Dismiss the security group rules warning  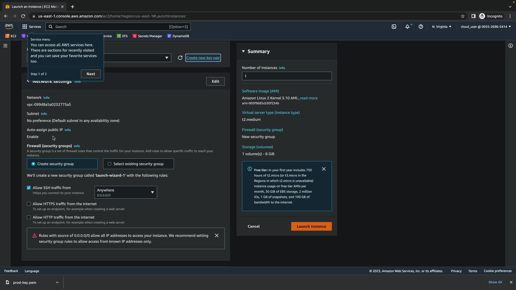tap(217, 235)
